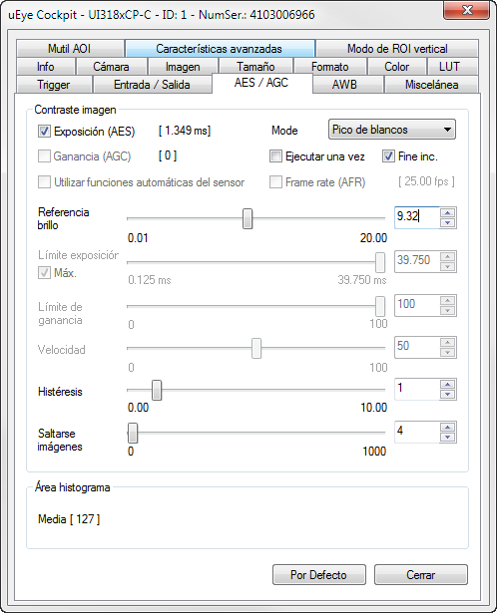Click the AES / AGC tab

[261, 83]
